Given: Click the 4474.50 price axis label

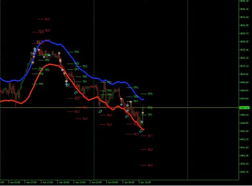Looking at the screenshot, I should (x=244, y=99).
